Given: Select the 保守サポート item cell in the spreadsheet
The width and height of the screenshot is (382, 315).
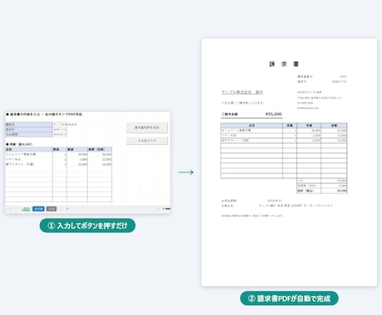Looking at the screenshot, I should (29, 164).
